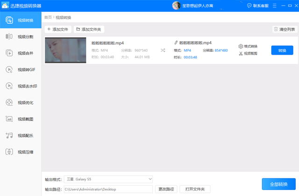Switch to 视频合并 menu item
Viewport: 299px width, 196px height.
tap(21, 53)
